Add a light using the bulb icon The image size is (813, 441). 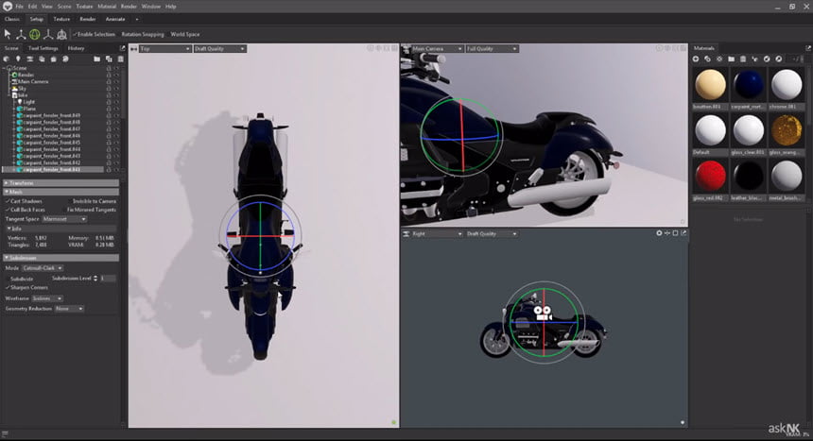coord(18,59)
